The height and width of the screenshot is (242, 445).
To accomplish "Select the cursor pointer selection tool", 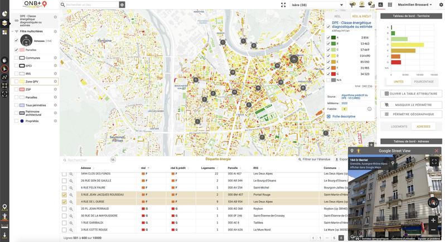I will coord(4,69).
